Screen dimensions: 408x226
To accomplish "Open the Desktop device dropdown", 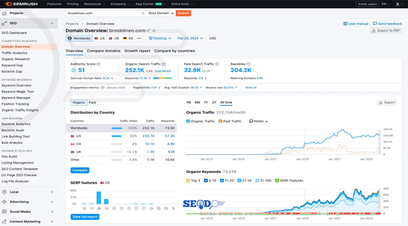I will (x=160, y=38).
